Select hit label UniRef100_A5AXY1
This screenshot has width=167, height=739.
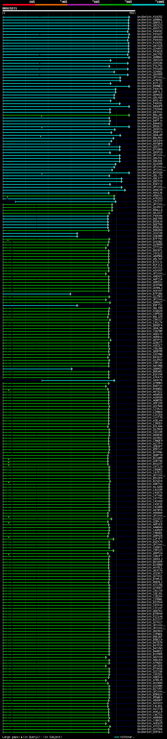coord(150,196)
